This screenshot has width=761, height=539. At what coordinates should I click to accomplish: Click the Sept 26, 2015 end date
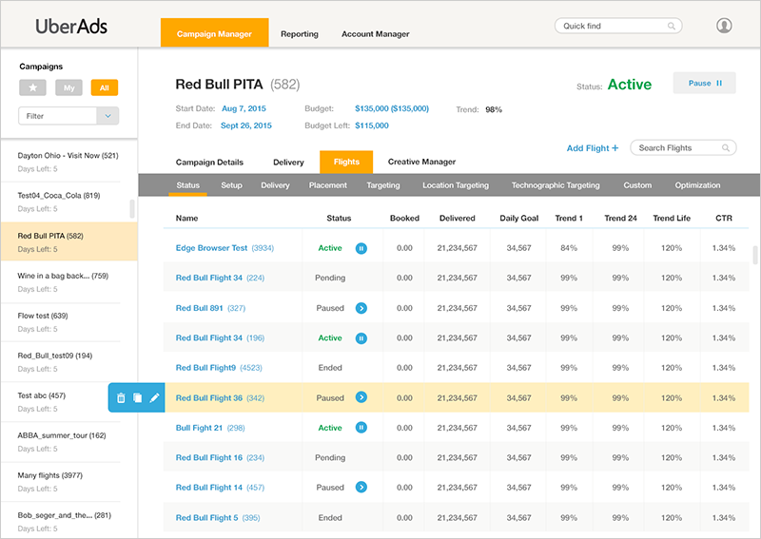[x=246, y=125]
